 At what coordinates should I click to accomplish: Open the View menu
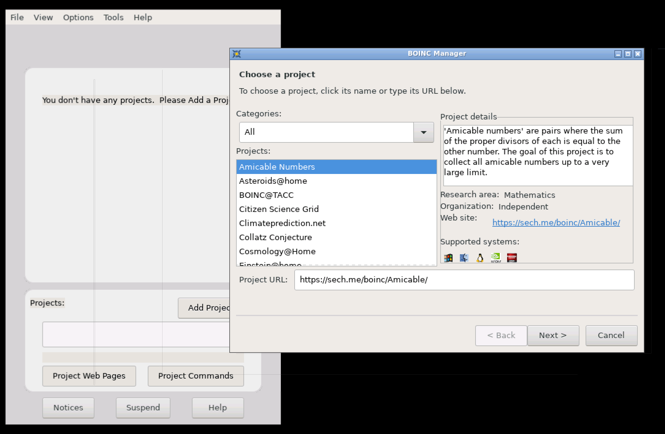pyautogui.click(x=43, y=17)
